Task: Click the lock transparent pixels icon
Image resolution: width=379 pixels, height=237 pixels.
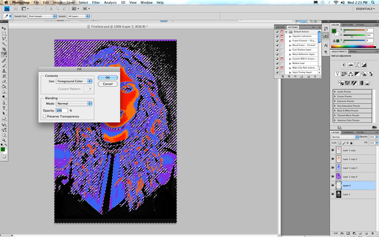Action: click(x=340, y=143)
